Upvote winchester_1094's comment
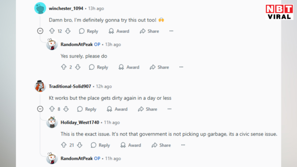 tap(52, 31)
